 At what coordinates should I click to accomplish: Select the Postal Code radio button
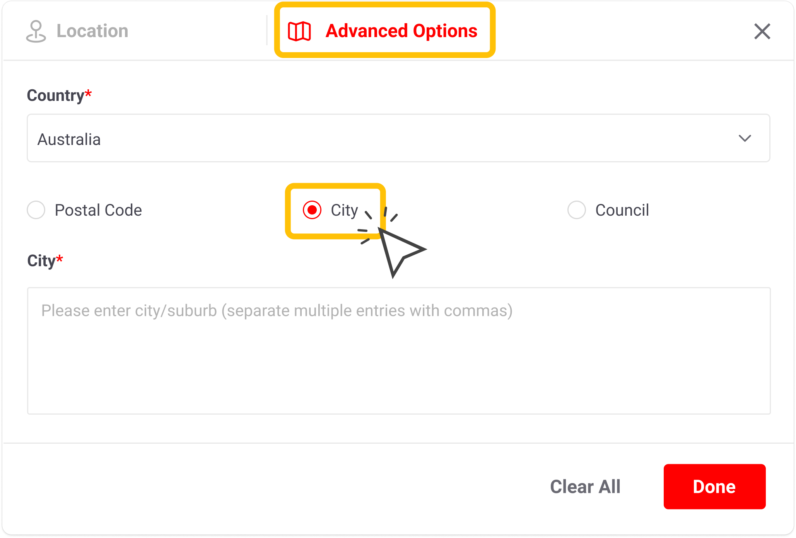[36, 210]
